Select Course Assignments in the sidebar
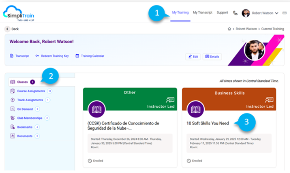The height and width of the screenshot is (173, 290). coord(31,91)
